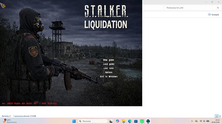
Task: Open WhatsApp from the taskbar
Action: (x=142, y=121)
